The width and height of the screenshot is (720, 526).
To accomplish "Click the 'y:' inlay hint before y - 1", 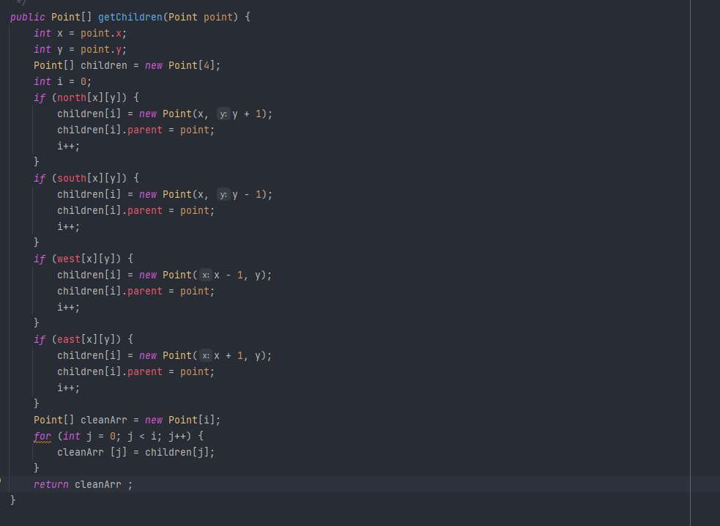I will (x=223, y=194).
